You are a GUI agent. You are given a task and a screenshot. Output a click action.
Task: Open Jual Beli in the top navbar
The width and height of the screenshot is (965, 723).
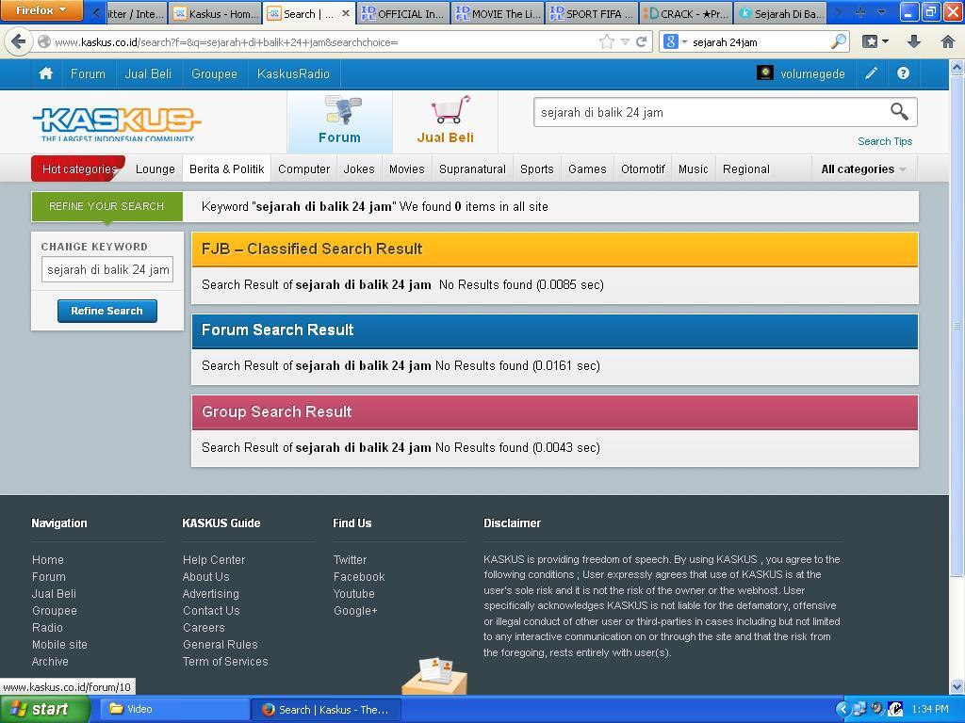tap(148, 73)
